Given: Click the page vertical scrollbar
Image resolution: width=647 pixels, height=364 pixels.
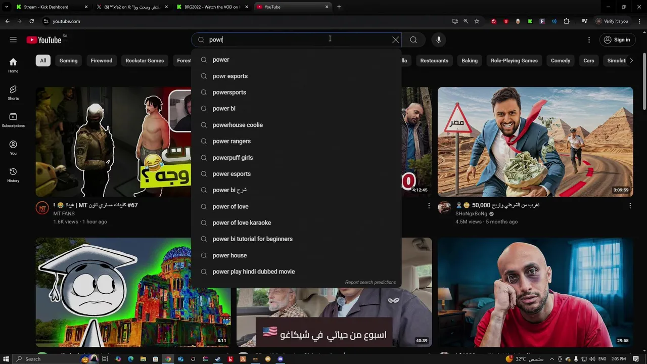Looking at the screenshot, I should [644, 81].
